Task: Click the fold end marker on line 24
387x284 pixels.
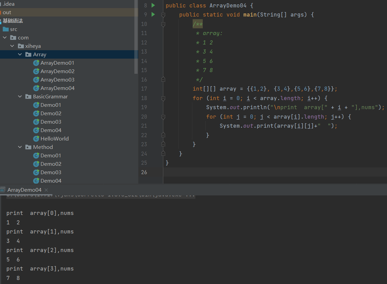Action: click(x=163, y=153)
